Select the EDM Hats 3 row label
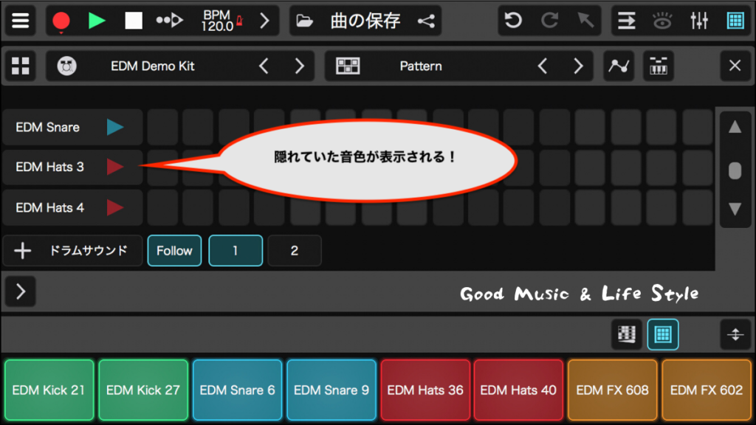This screenshot has height=425, width=756. tap(49, 167)
